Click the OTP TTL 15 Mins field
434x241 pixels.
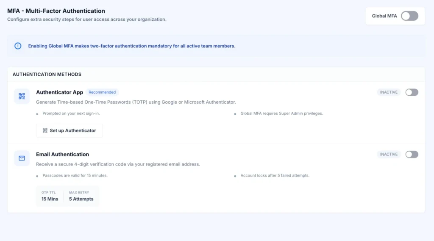50,196
